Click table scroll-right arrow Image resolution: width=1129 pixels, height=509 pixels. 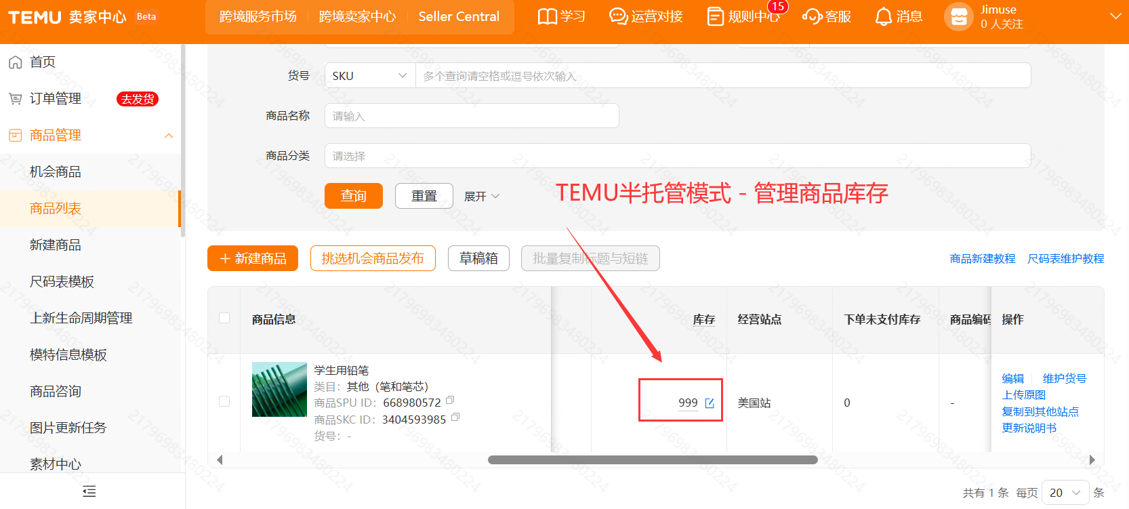[1092, 460]
